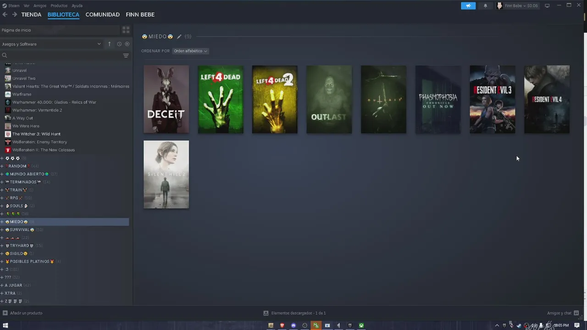Open the notifications bell

click(x=485, y=5)
